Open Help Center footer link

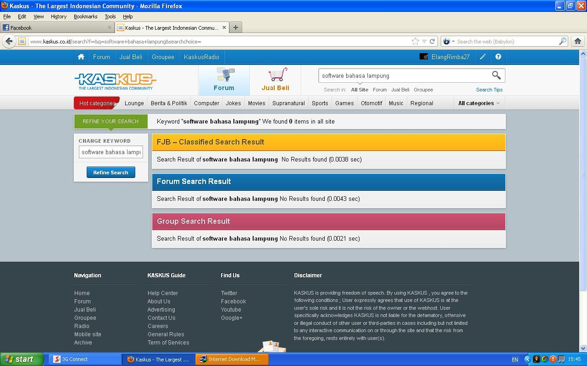pos(163,293)
